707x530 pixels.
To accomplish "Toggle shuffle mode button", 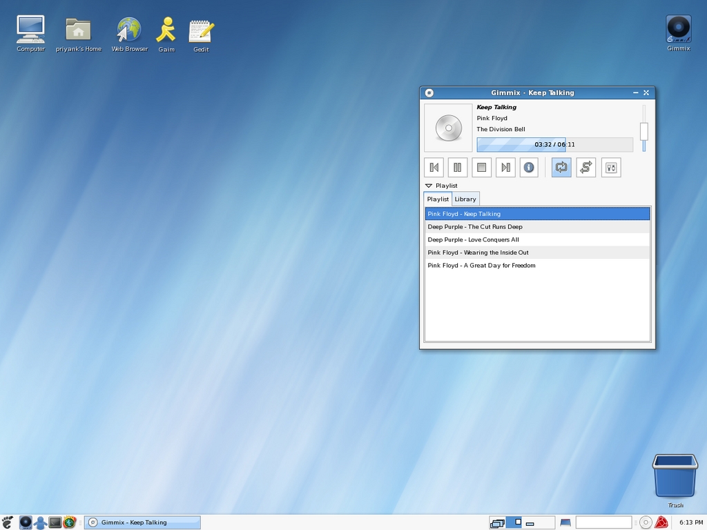I will (586, 168).
